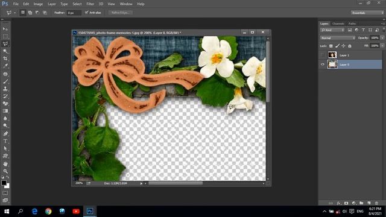The height and width of the screenshot is (217, 386).
Task: Choose Add to selection mode
Action: pos(30,13)
